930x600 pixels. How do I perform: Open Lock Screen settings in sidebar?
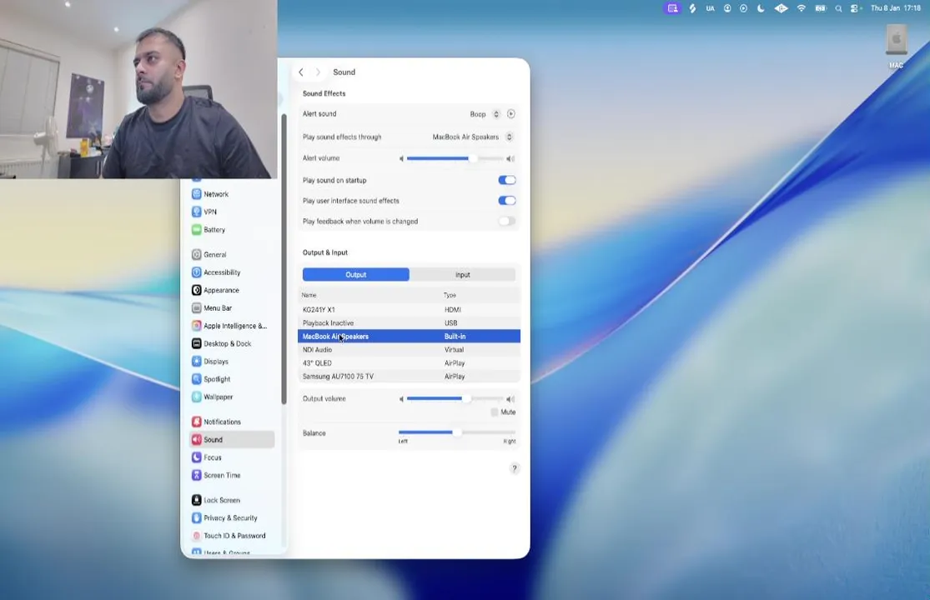pyautogui.click(x=217, y=500)
